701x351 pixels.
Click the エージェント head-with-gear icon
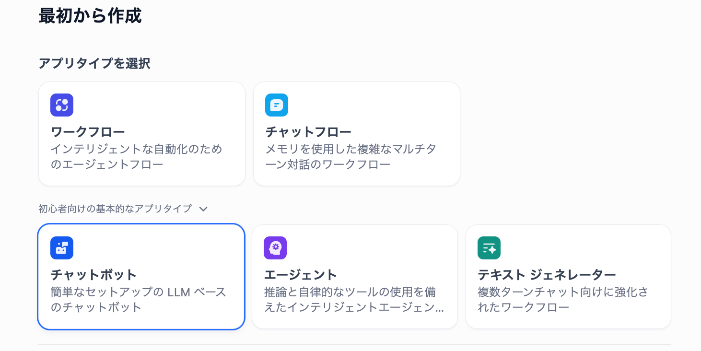275,248
